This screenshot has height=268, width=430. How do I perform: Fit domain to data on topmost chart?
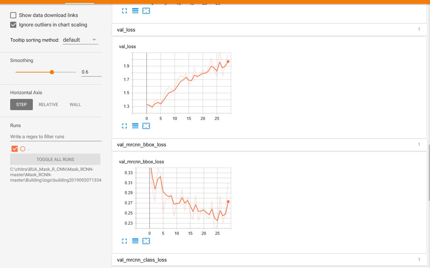146,11
